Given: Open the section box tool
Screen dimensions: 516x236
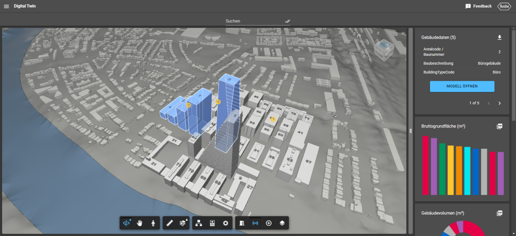Looking at the screenshot, I should click(183, 223).
